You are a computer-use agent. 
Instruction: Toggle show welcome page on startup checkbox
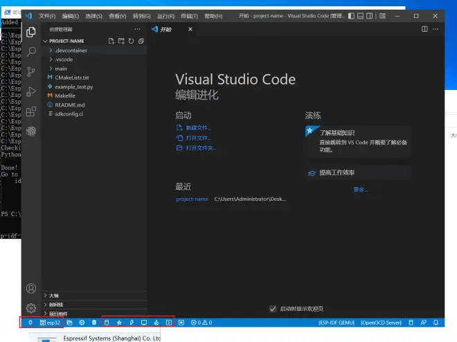[273, 309]
